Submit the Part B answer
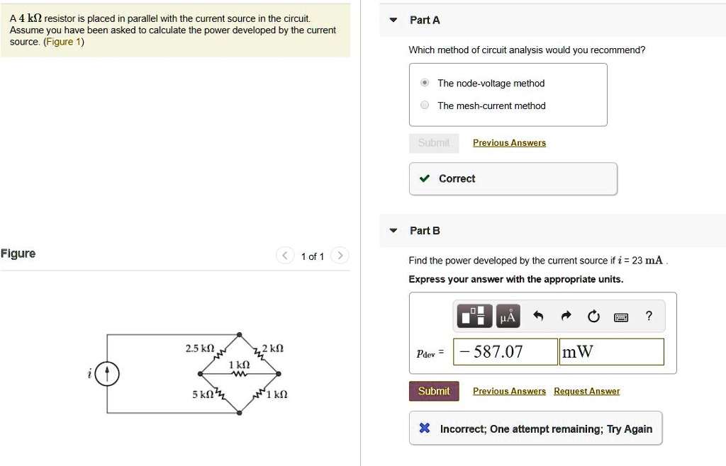Screen dimensions: 726x466 433,391
